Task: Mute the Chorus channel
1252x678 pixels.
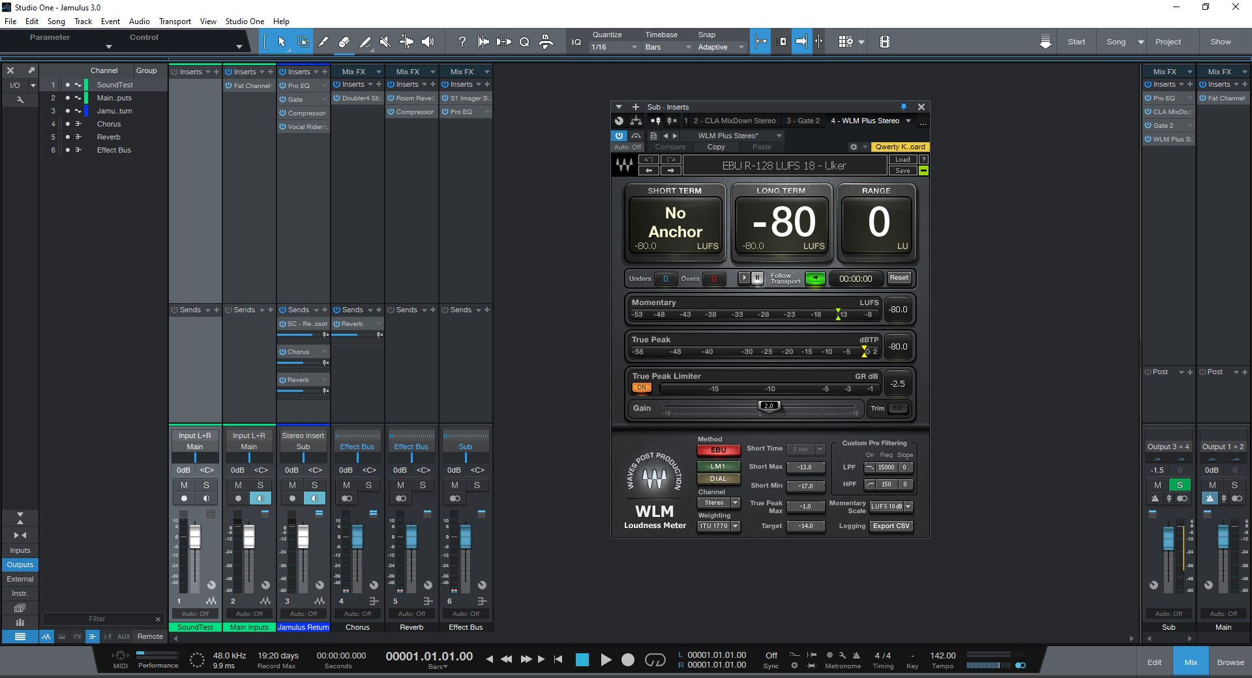Action: (x=346, y=485)
